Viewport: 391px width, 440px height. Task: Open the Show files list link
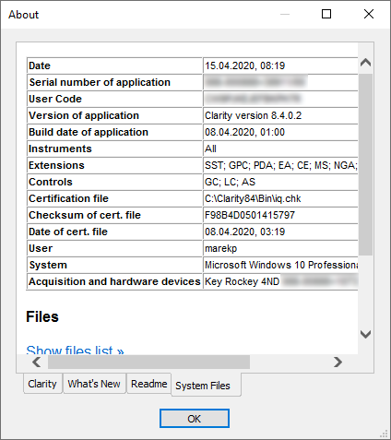(x=75, y=350)
